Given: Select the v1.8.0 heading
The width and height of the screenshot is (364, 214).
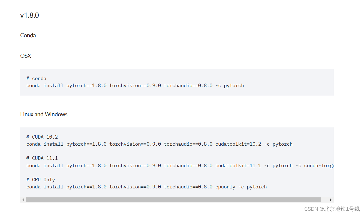Looking at the screenshot, I should [x=29, y=15].
